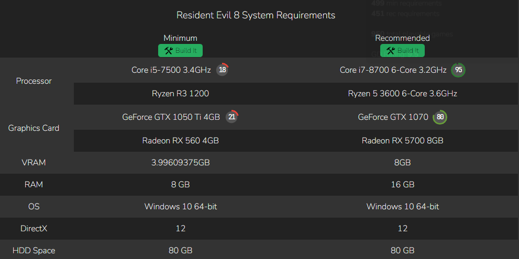Click Radeon RX 560 4GB entry
Viewport: 519px width, 259px height.
pyautogui.click(x=180, y=141)
